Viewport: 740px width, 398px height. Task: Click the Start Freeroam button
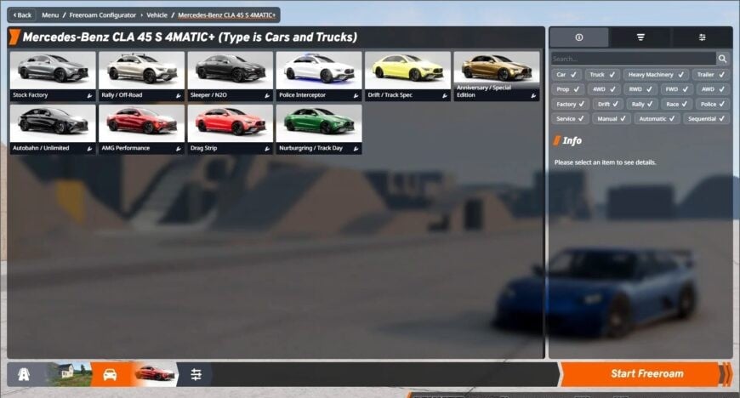pyautogui.click(x=646, y=374)
